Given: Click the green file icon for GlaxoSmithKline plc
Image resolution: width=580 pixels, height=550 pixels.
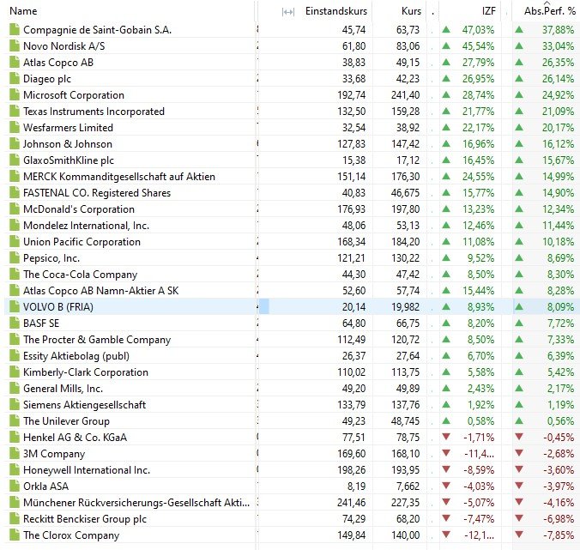Looking at the screenshot, I should (x=15, y=160).
